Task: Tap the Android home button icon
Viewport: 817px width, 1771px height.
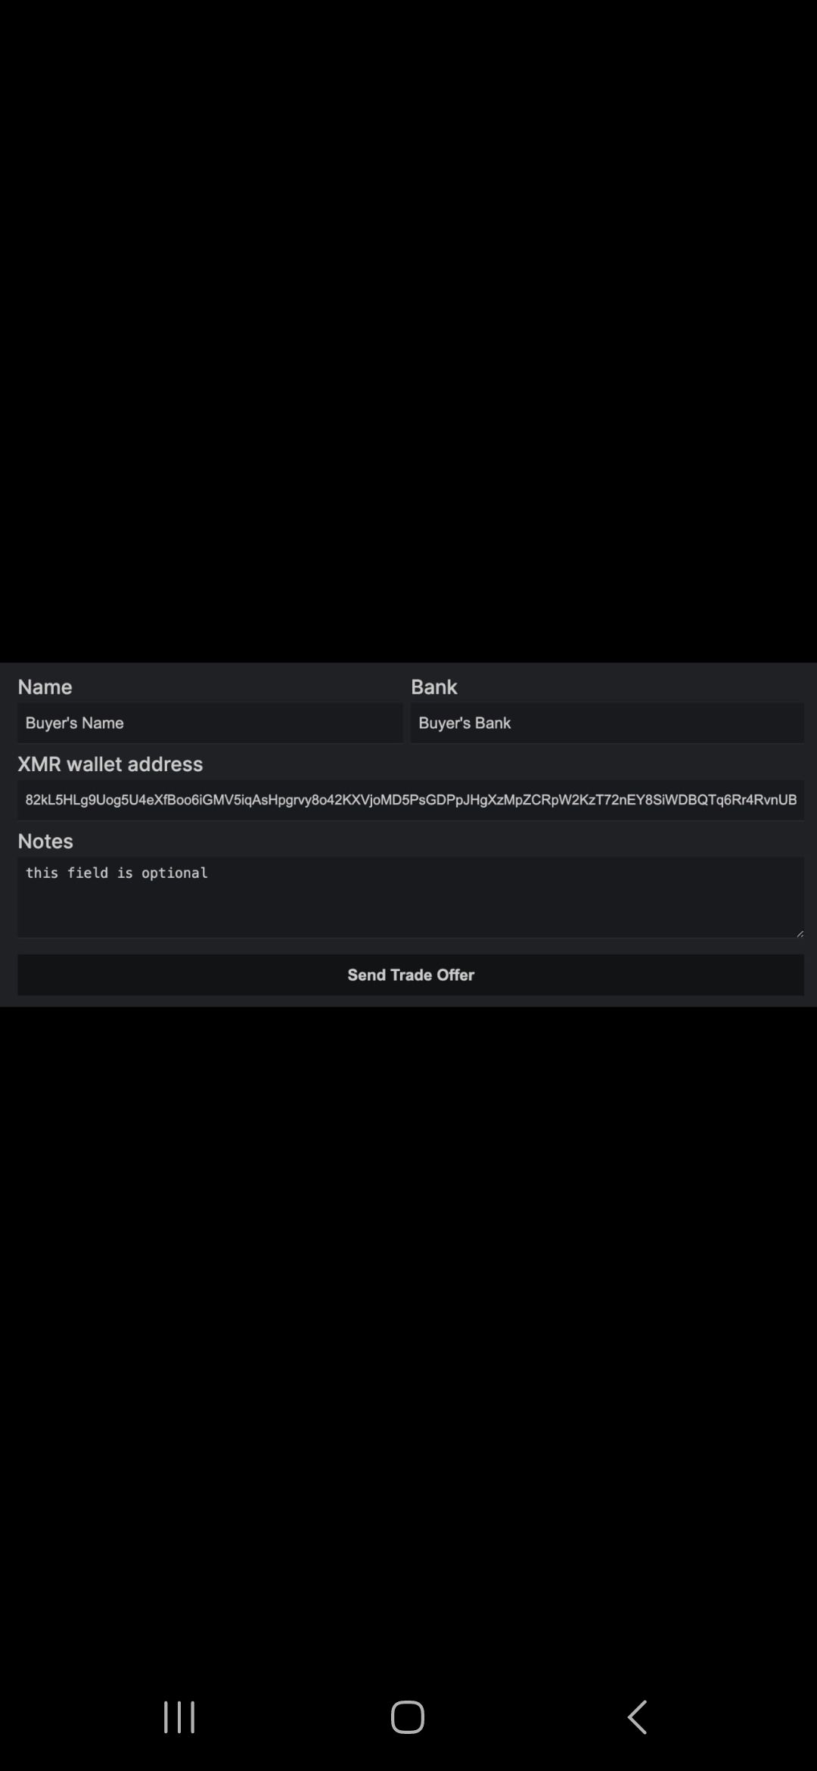Action: (x=408, y=1717)
